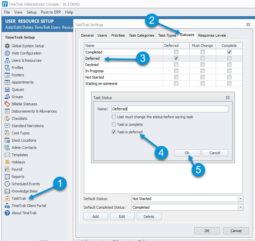
Task: Open the File menu
Action: tap(7, 12)
